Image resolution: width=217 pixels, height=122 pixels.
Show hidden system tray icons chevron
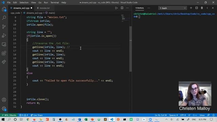pyautogui.click(x=166, y=119)
